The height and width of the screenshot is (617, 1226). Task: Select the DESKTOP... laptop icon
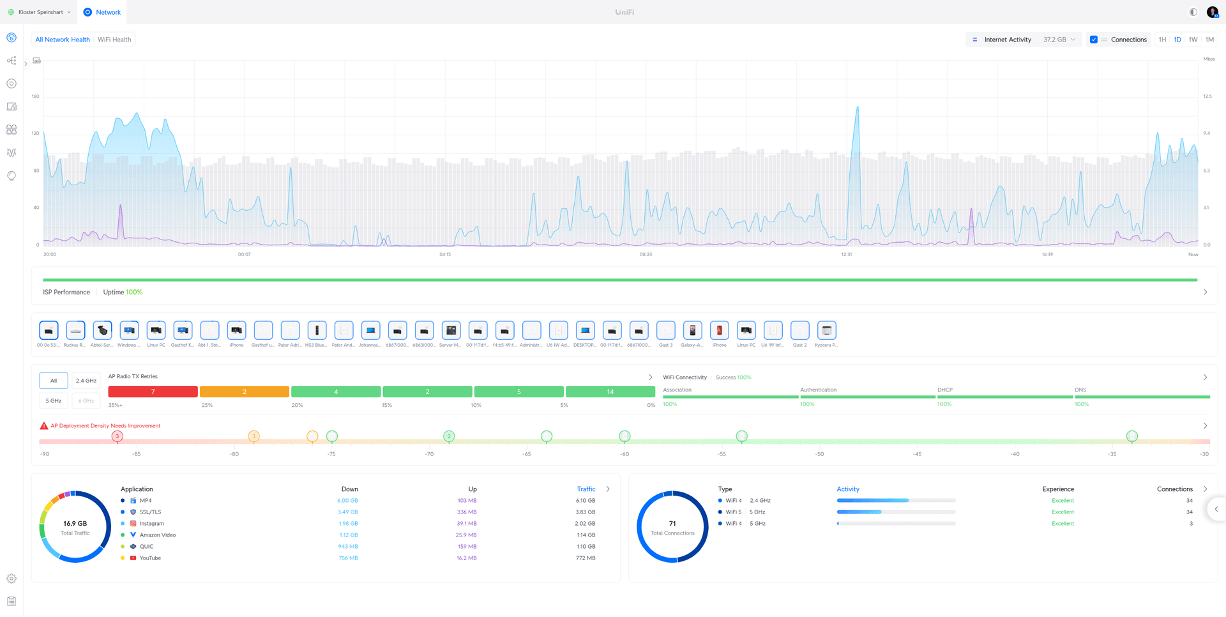585,330
